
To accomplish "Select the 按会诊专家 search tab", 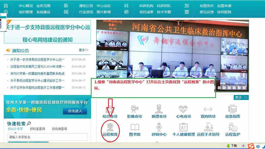I will pos(15,129).
